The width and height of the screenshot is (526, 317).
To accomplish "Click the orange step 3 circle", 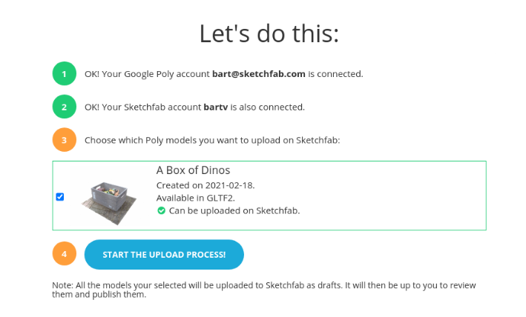I will (x=65, y=139).
